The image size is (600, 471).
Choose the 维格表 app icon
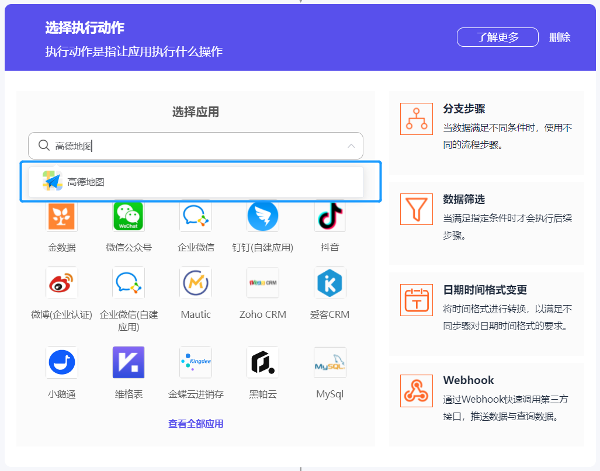click(x=129, y=362)
